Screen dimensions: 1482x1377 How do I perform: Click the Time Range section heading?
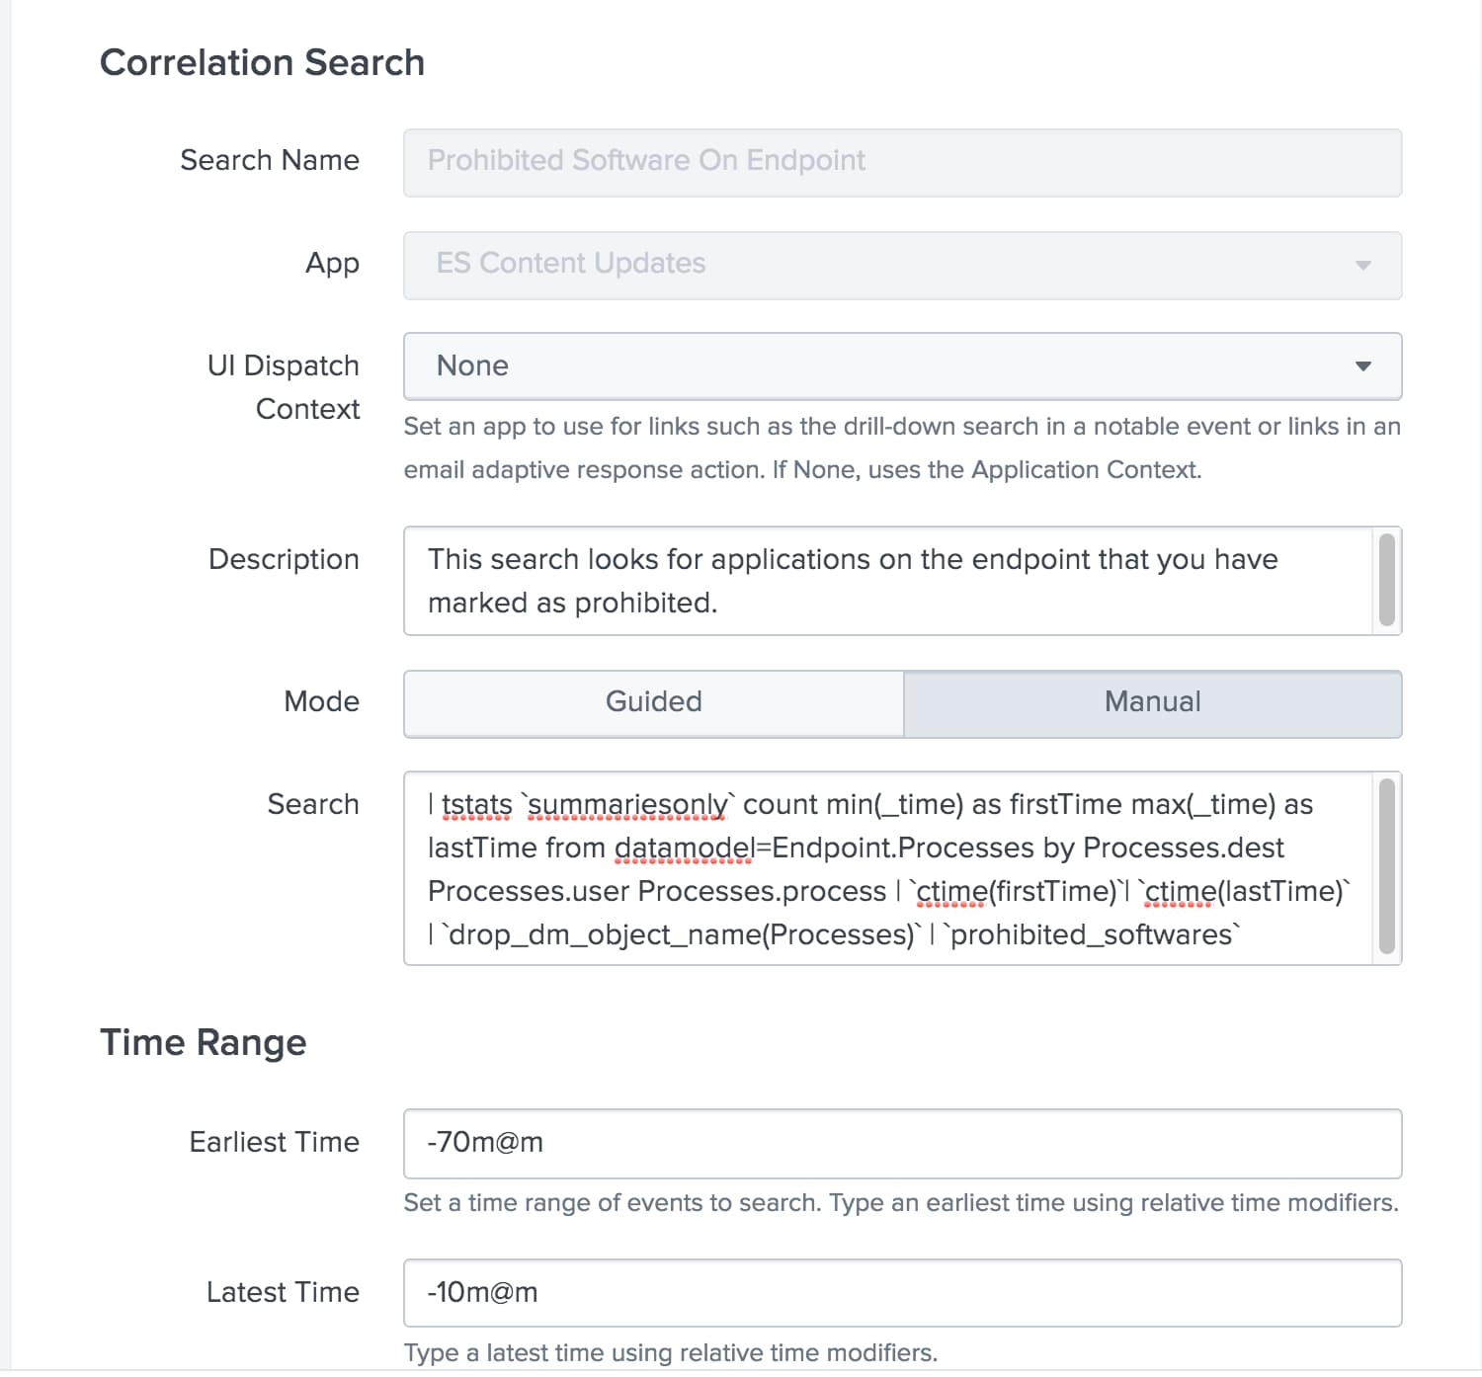pyautogui.click(x=204, y=1043)
